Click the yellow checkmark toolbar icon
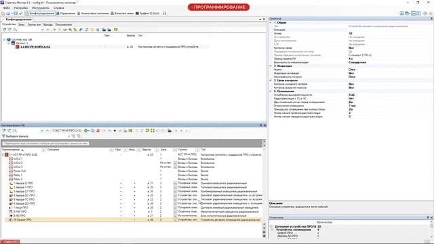The image size is (434, 244). (21, 14)
